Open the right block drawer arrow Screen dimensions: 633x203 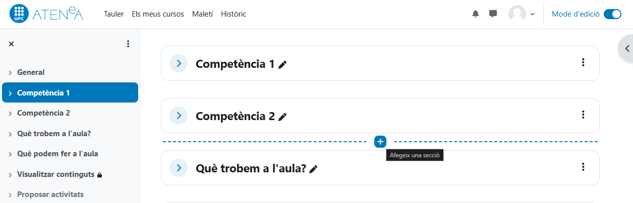[x=627, y=49]
